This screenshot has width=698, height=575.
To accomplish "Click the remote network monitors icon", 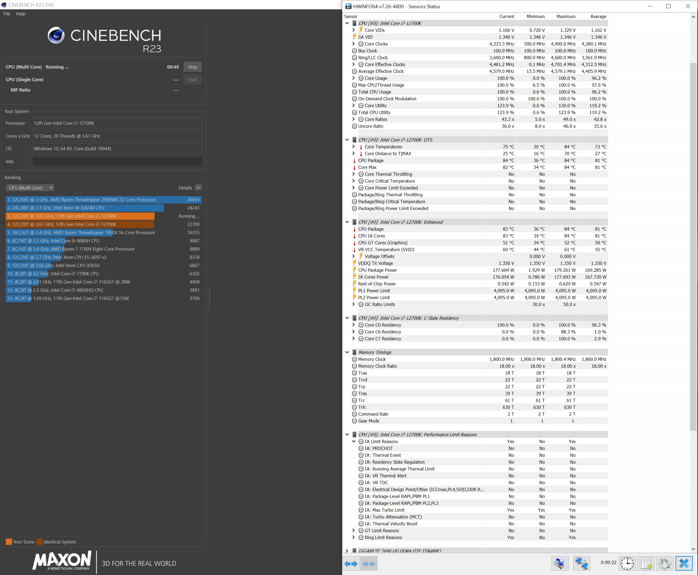I will click(x=581, y=563).
